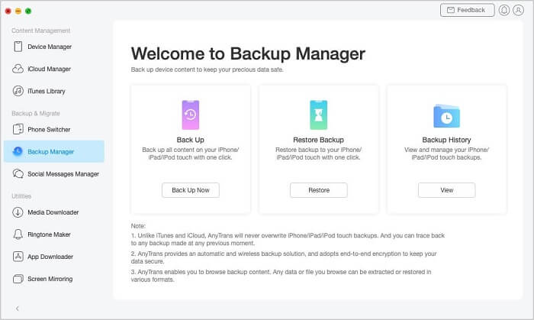Go to iTunes Library
Viewport: 534px width, 320px height.
[47, 91]
